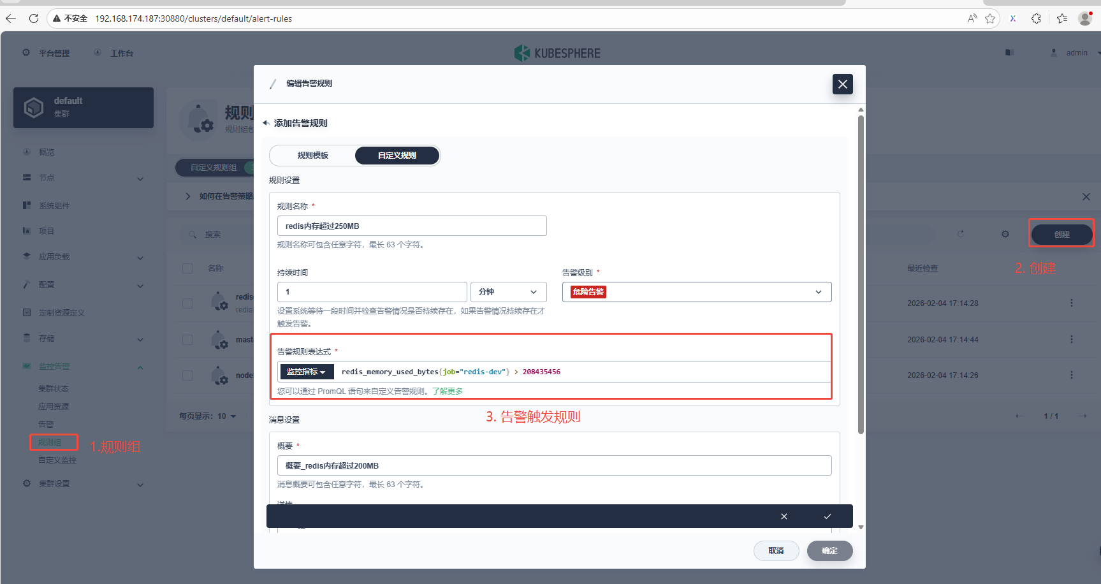Click the X icon in dark bar
Image resolution: width=1101 pixels, height=584 pixels.
[784, 516]
